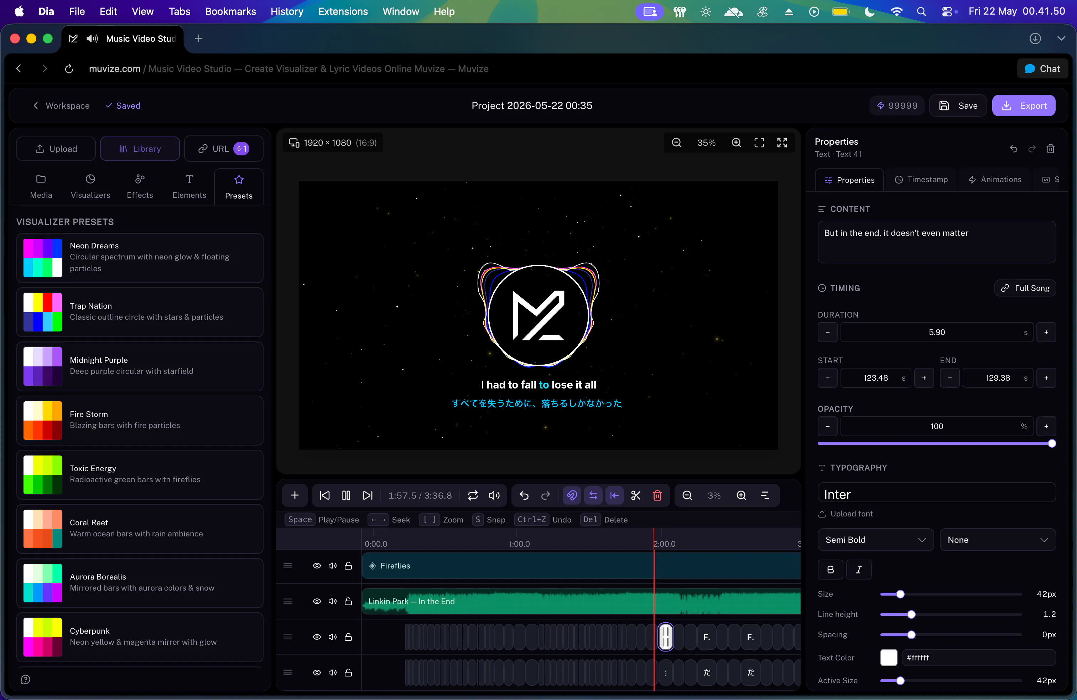1077x700 pixels.
Task: Undo last timeline action
Action: pos(524,495)
